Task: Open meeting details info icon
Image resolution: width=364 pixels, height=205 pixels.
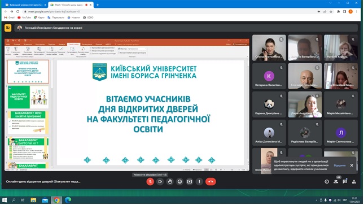Action: 327,182
